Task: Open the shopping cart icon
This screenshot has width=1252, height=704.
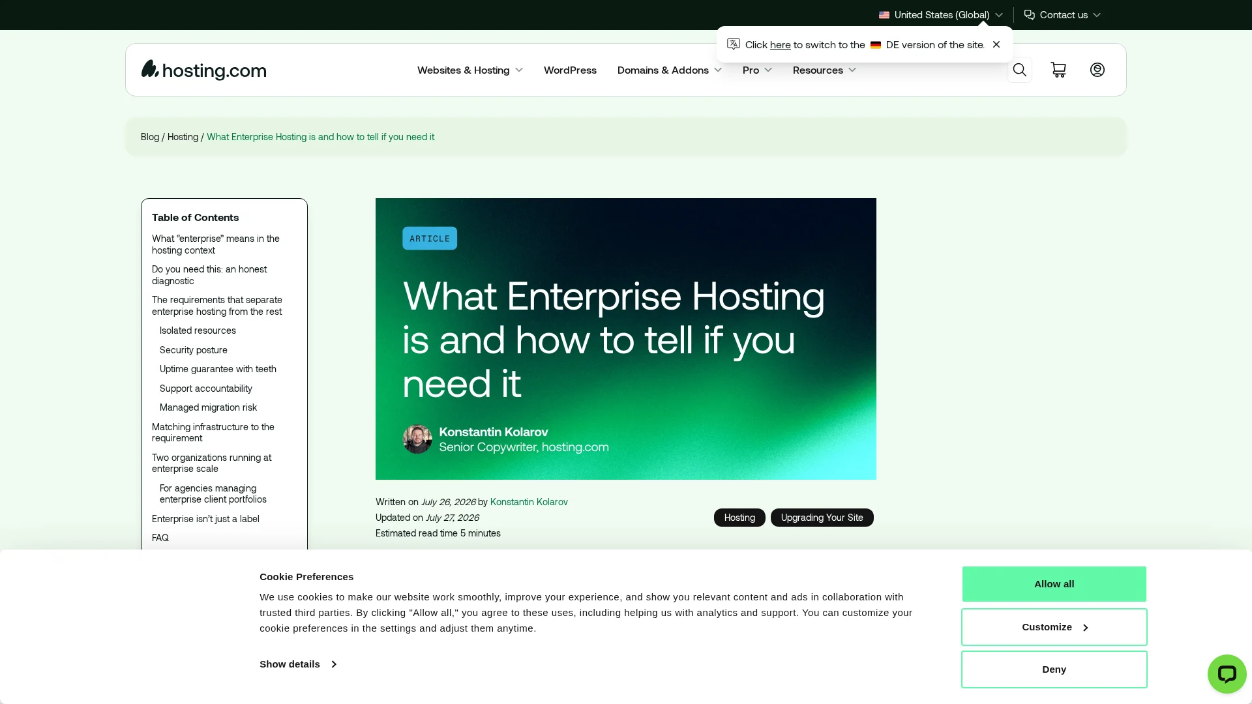Action: pyautogui.click(x=1058, y=70)
